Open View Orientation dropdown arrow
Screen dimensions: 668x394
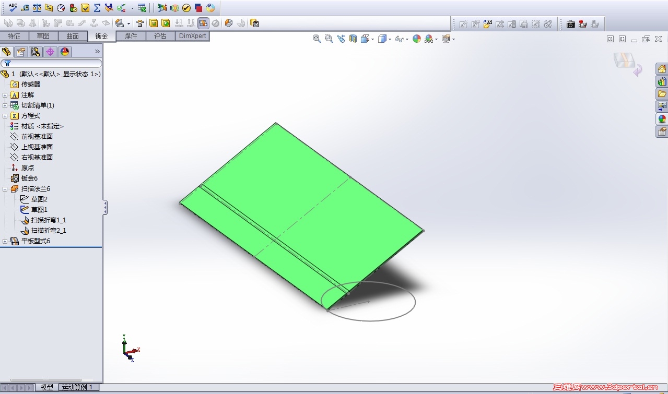tap(372, 39)
